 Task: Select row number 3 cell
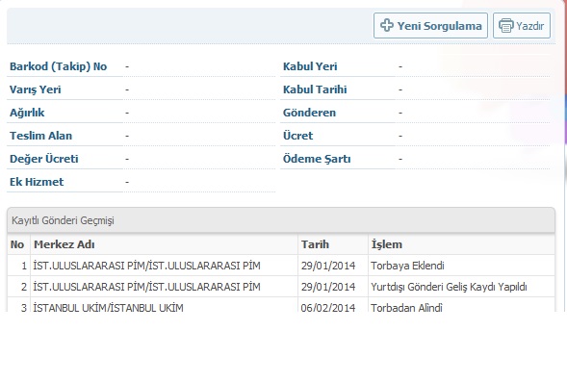click(19, 305)
